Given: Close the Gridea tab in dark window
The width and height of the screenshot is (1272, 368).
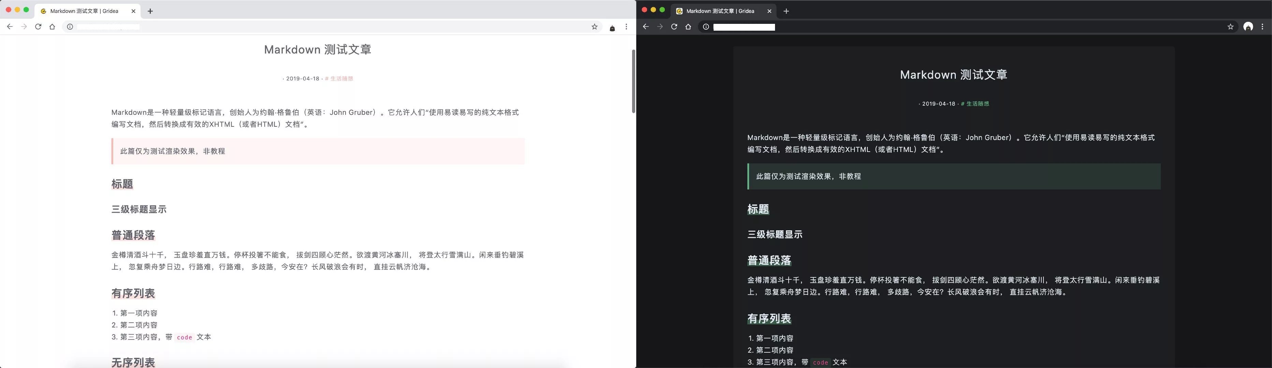Looking at the screenshot, I should click(769, 11).
